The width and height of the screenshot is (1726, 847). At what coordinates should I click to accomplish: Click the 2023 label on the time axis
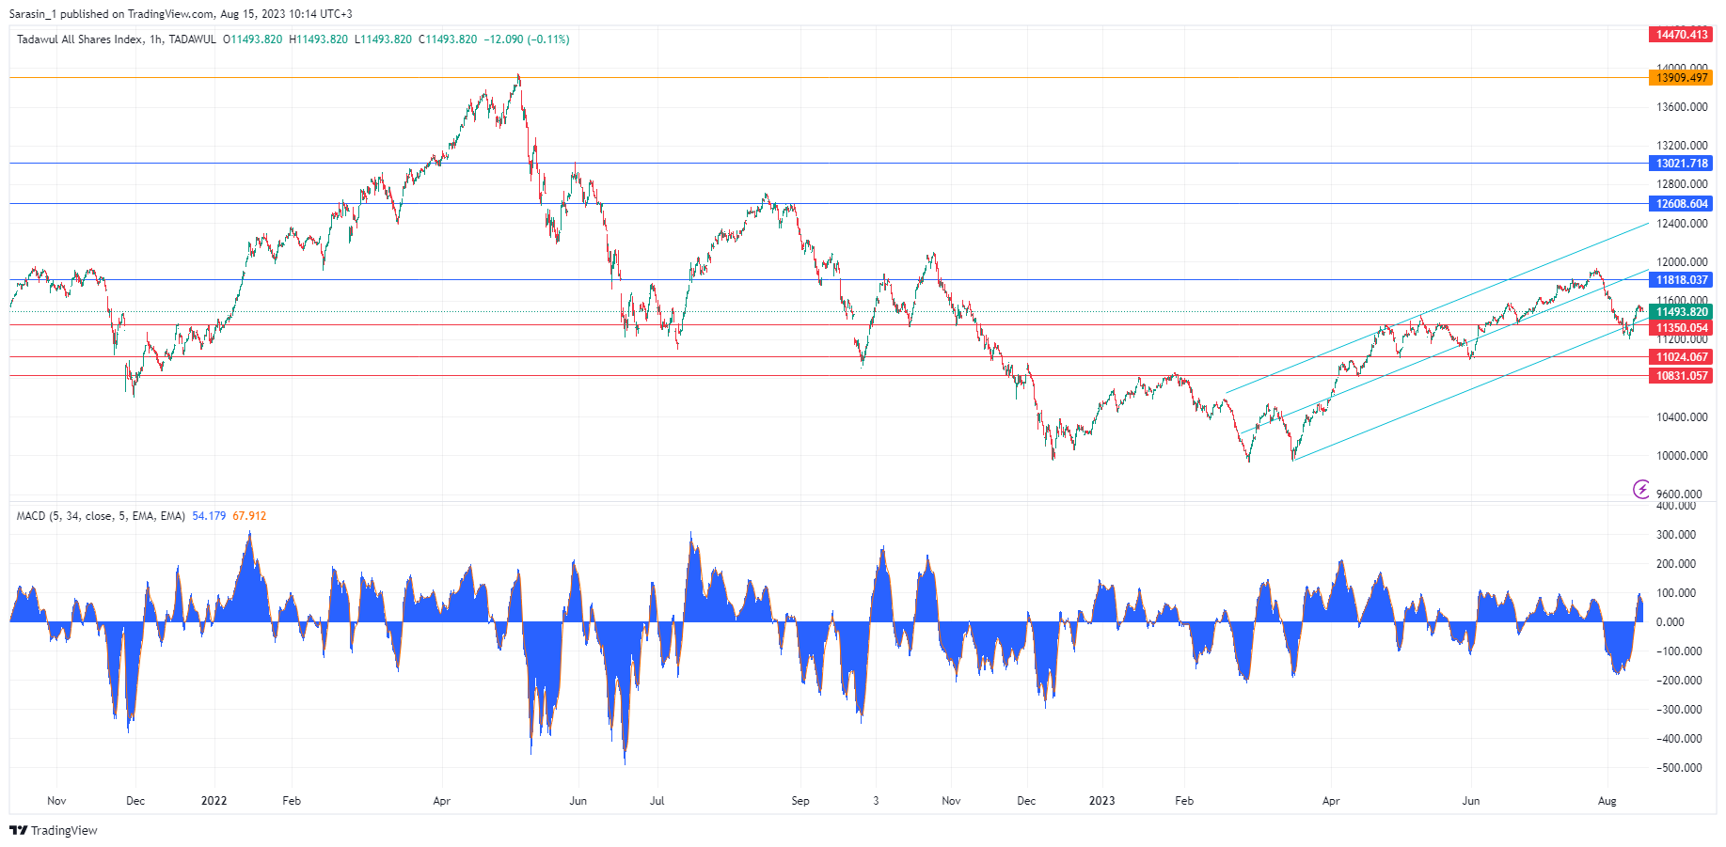coord(1102,801)
